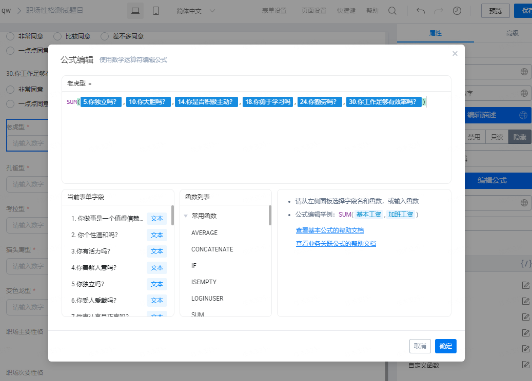Switch to mobile view icon
This screenshot has height=381, width=532.
[156, 11]
